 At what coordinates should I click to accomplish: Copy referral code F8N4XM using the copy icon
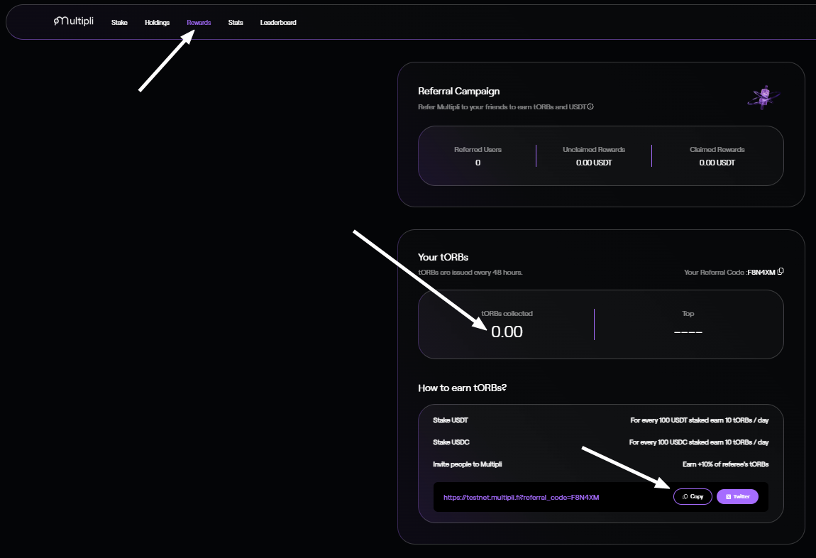(x=781, y=272)
